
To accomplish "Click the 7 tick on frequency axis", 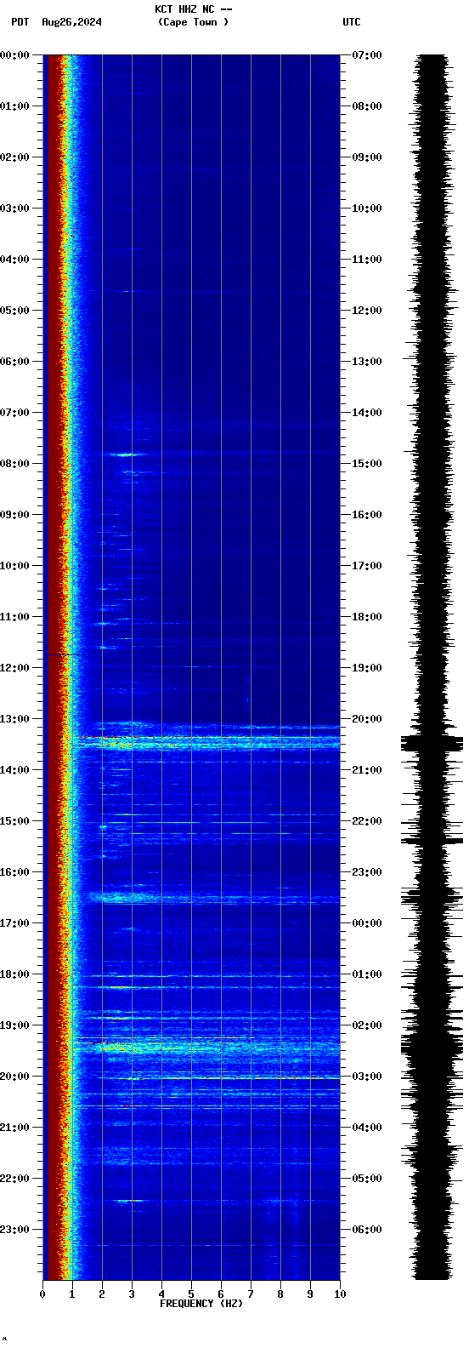I will (251, 1294).
